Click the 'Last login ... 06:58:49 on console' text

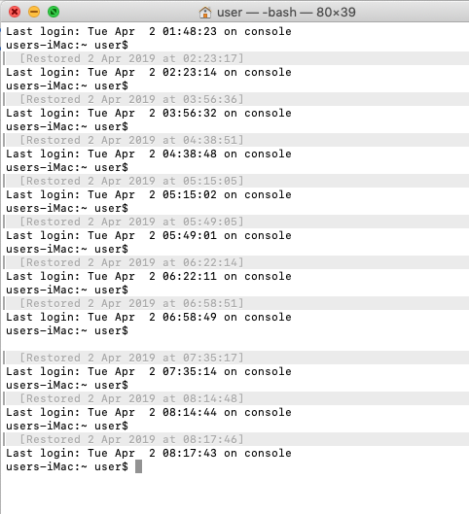(x=149, y=318)
